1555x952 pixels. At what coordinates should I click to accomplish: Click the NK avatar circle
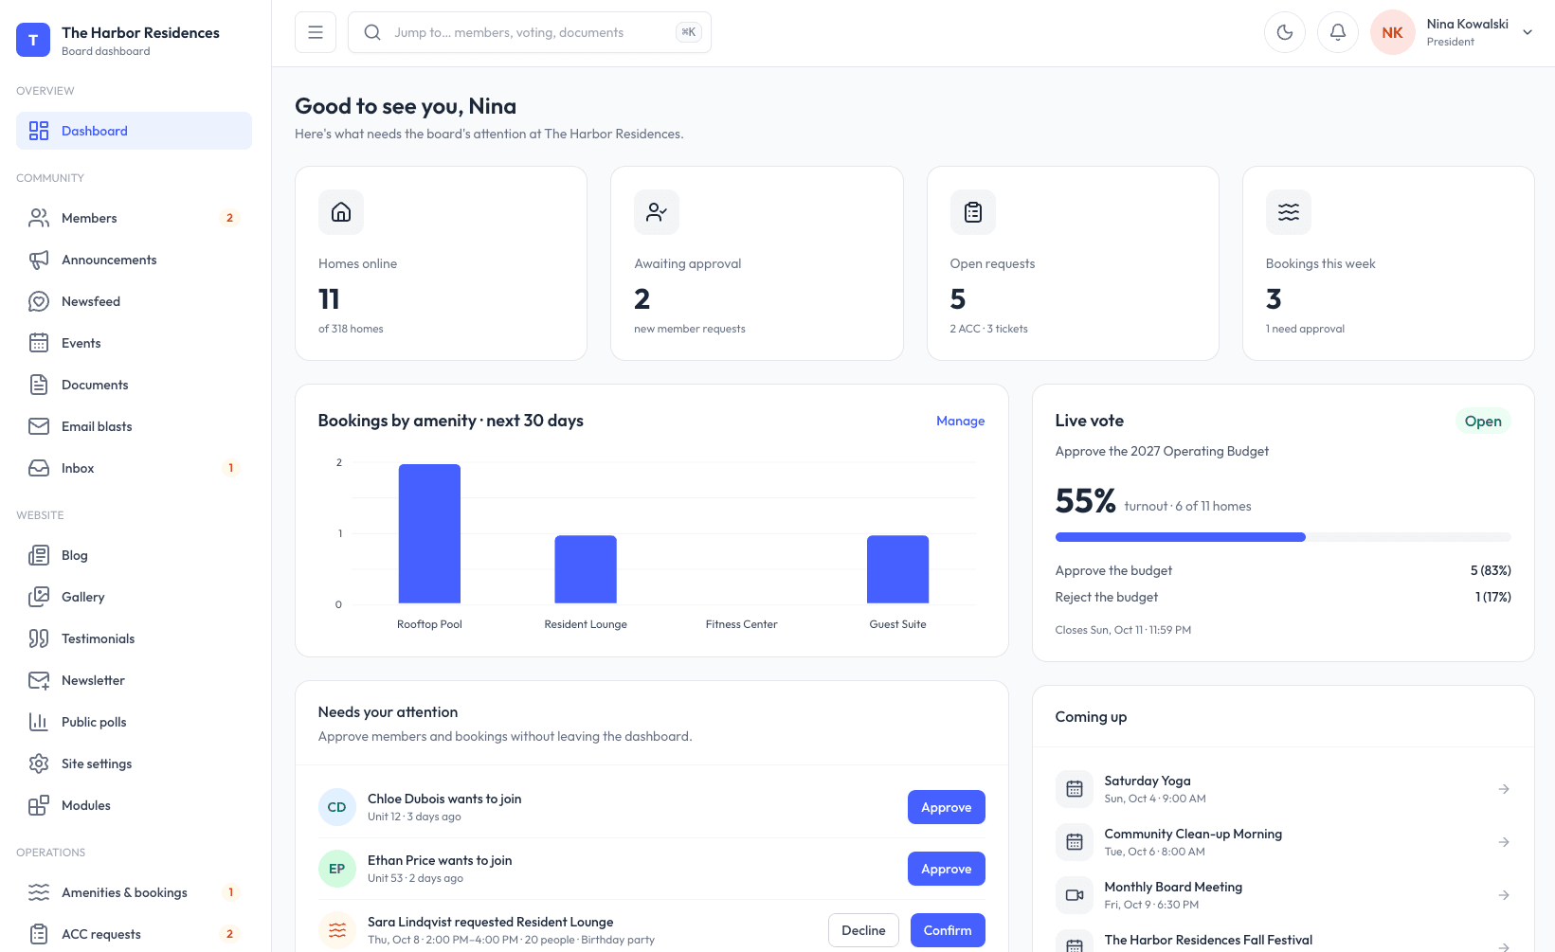(x=1393, y=32)
